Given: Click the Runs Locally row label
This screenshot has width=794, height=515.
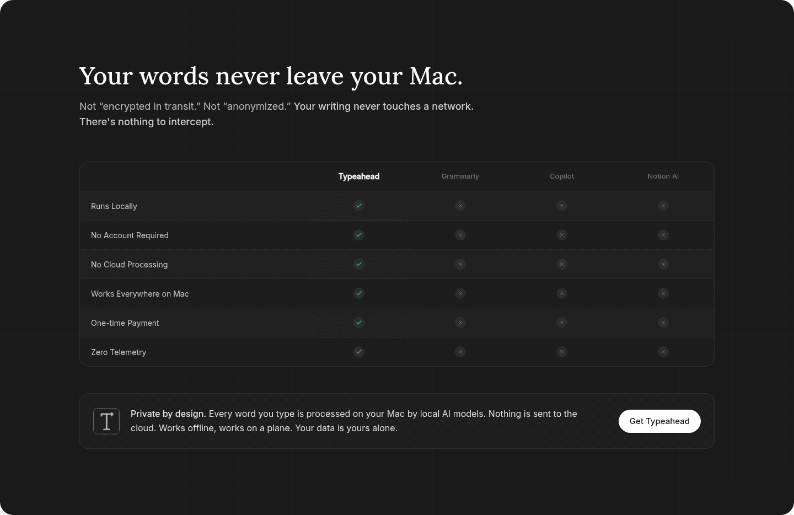Looking at the screenshot, I should tap(114, 206).
